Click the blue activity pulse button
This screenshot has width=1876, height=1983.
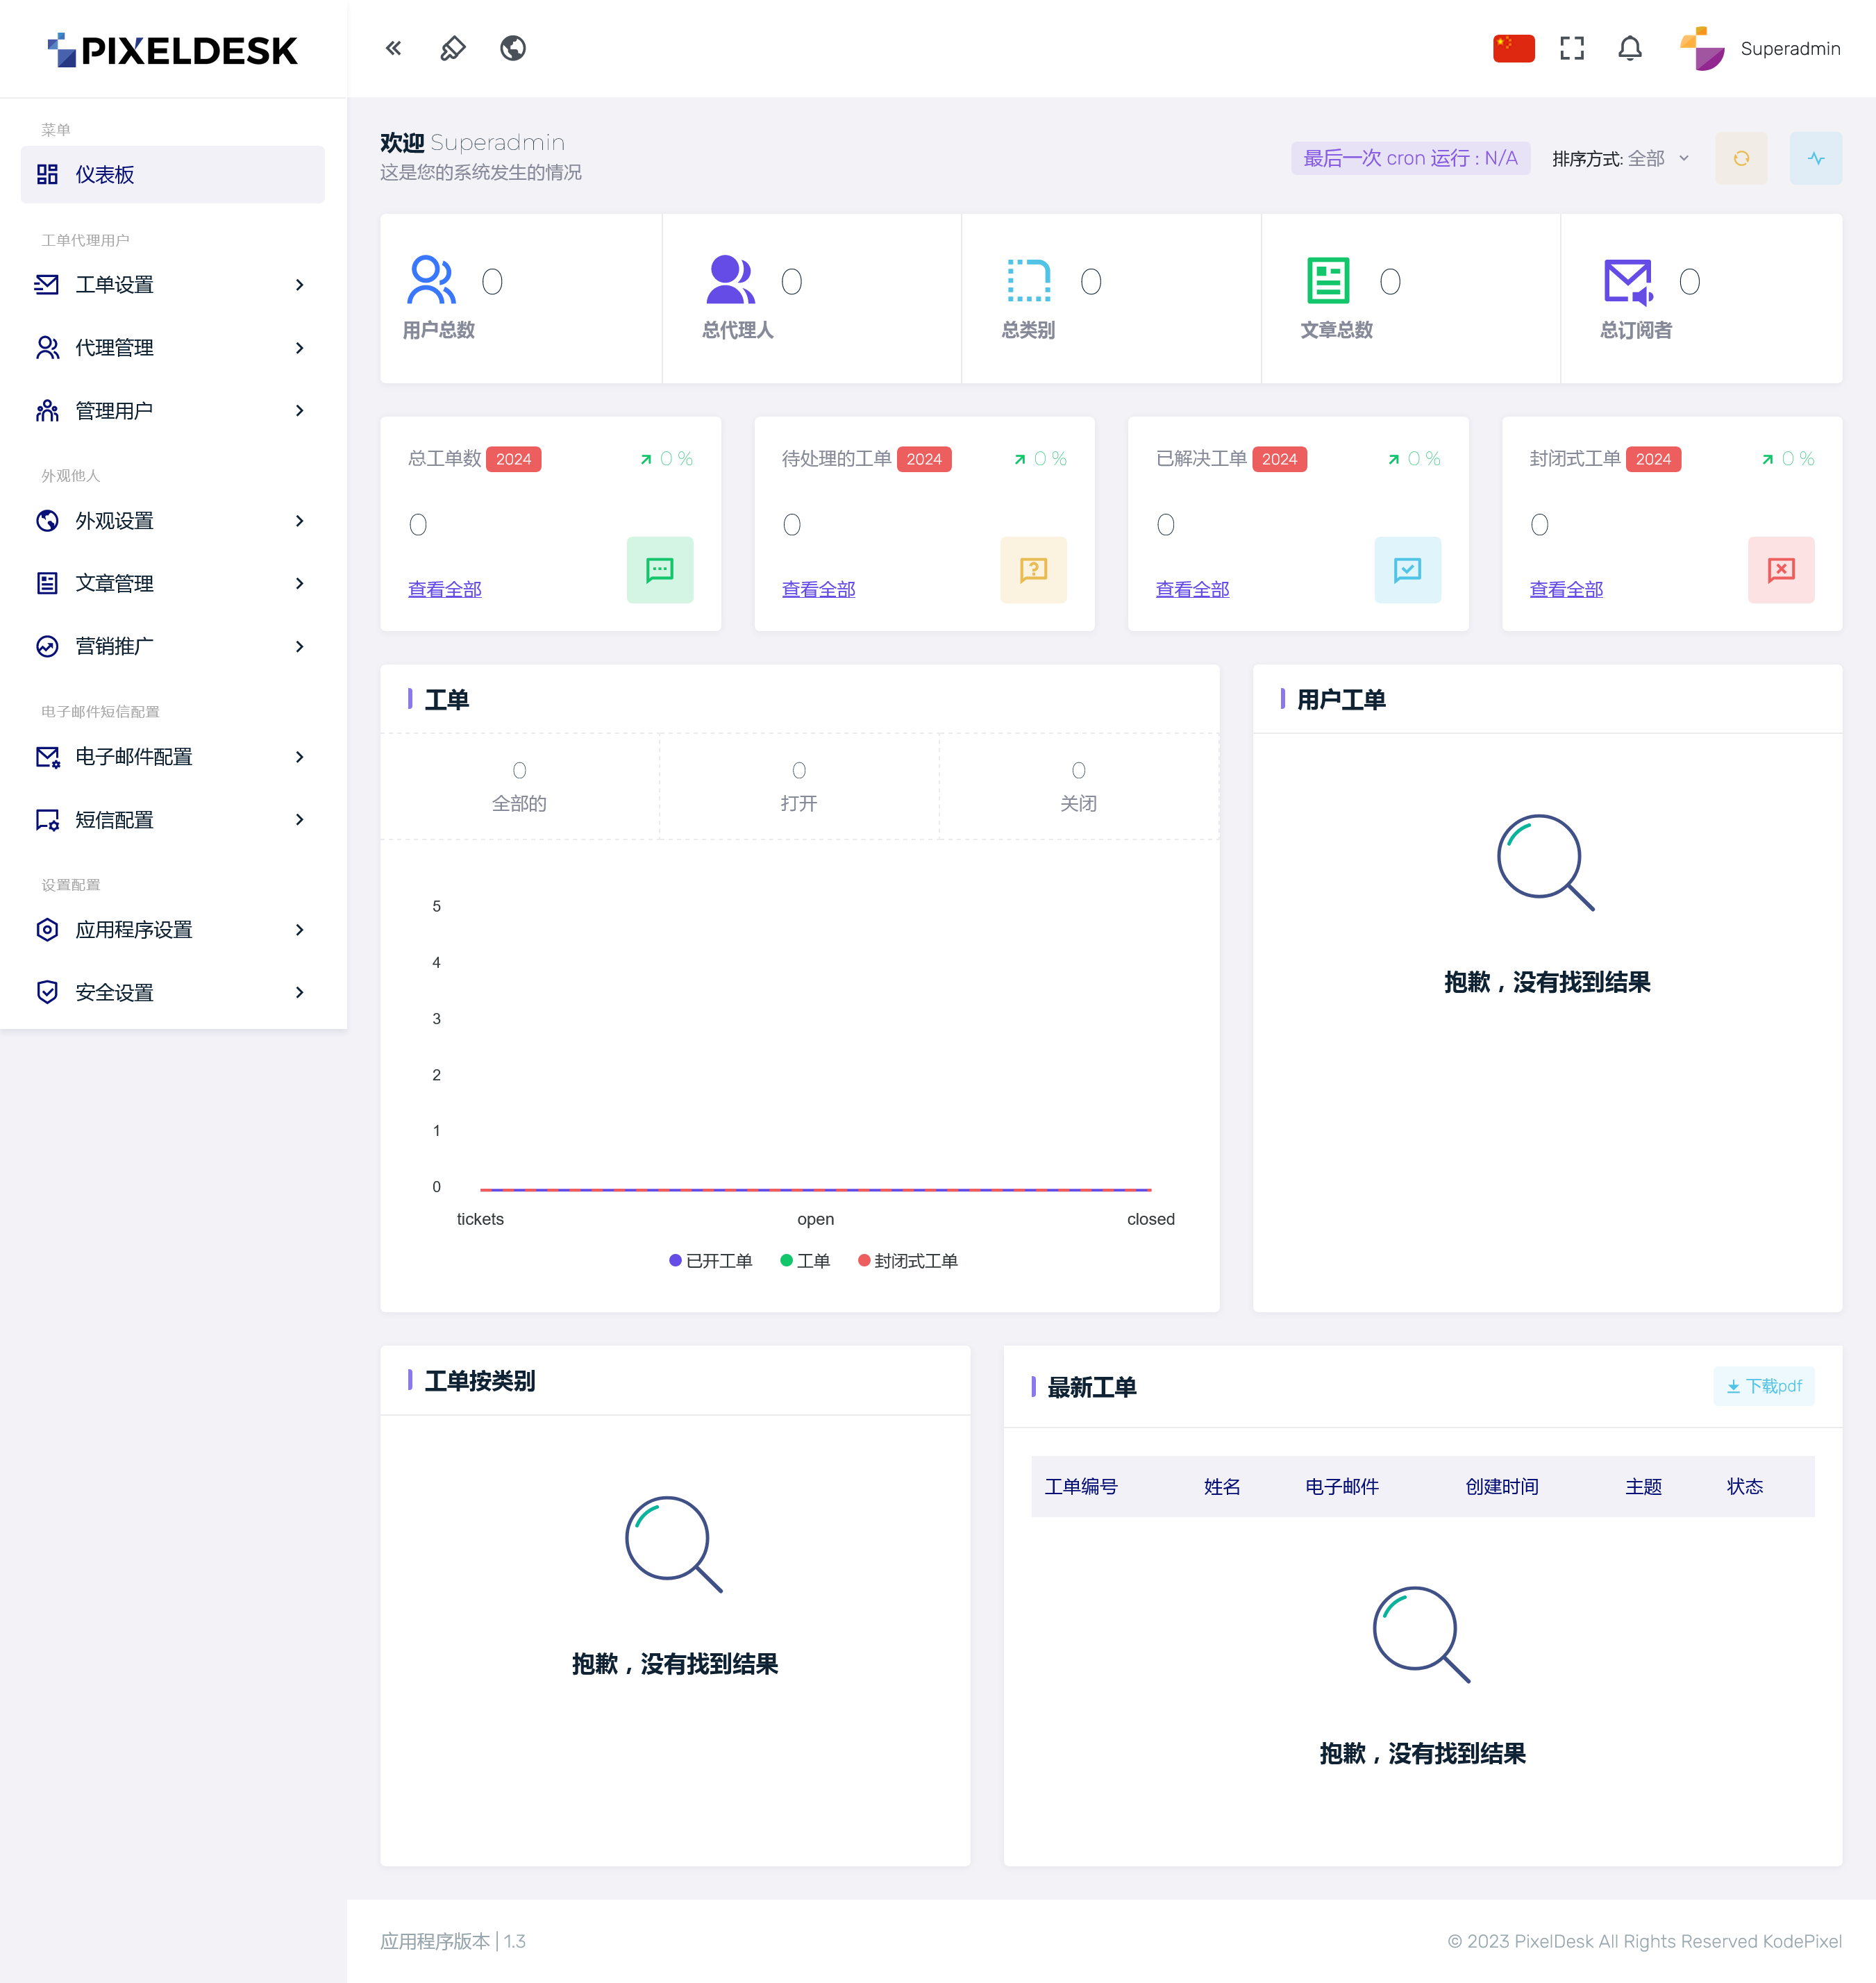click(x=1815, y=158)
